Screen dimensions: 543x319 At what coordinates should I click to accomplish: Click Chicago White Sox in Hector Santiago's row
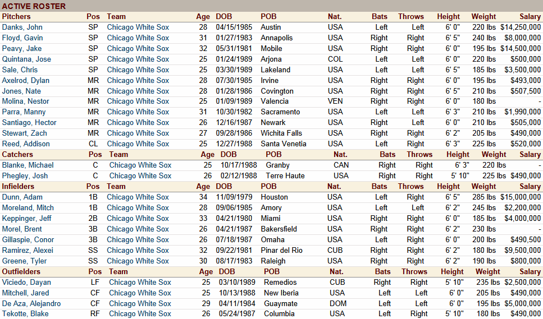tap(138, 122)
